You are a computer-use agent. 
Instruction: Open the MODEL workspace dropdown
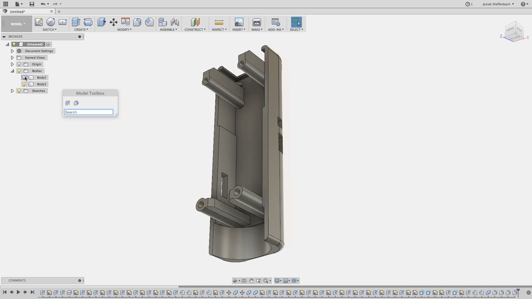[x=18, y=24]
